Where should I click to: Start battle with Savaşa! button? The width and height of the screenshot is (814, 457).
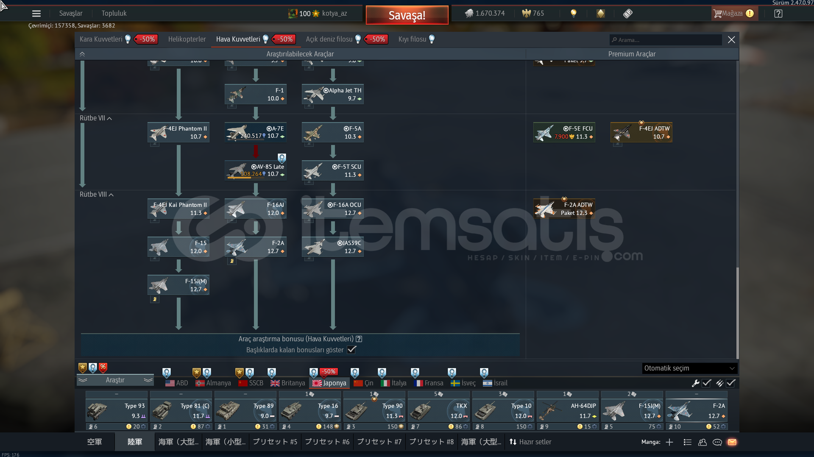point(407,15)
